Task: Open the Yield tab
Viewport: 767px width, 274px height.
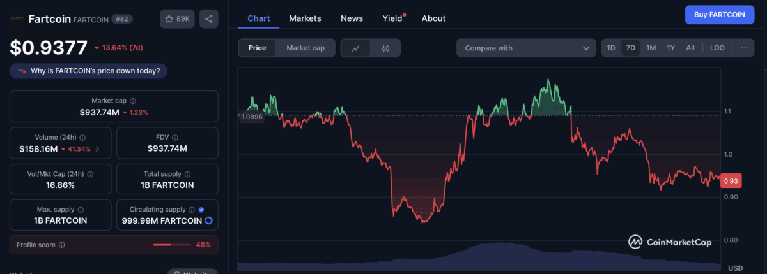Action: pyautogui.click(x=393, y=18)
